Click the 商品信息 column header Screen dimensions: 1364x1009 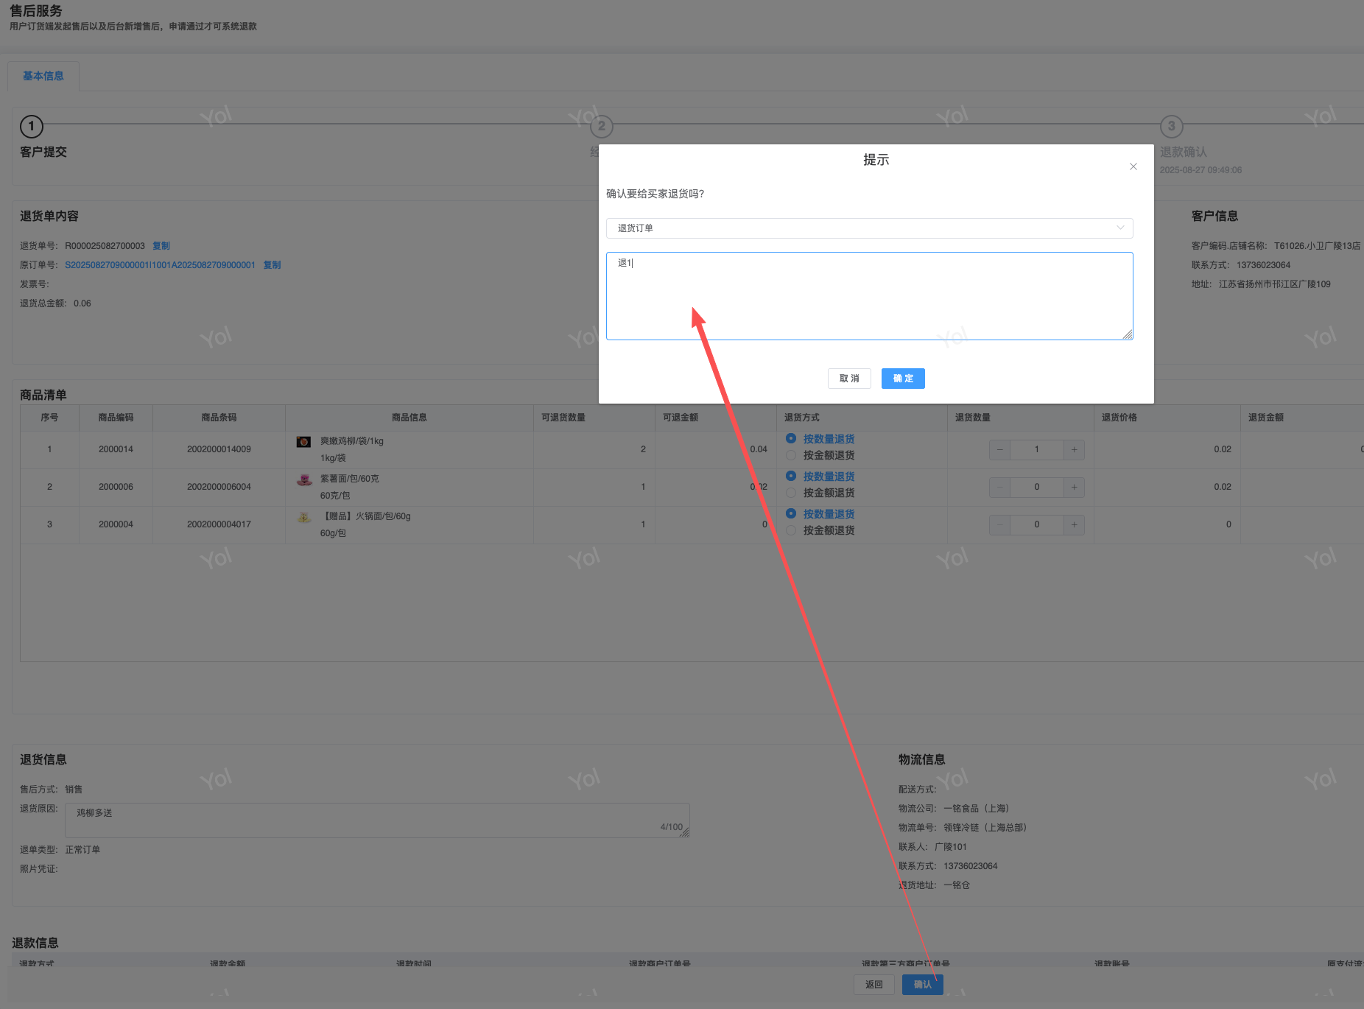(409, 418)
